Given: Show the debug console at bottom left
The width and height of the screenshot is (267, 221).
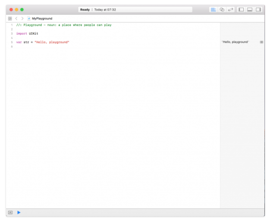Looking at the screenshot, I should (x=10, y=212).
